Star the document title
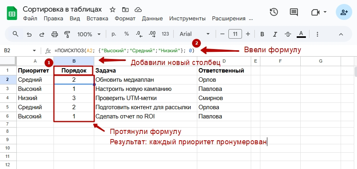 (x=113, y=9)
